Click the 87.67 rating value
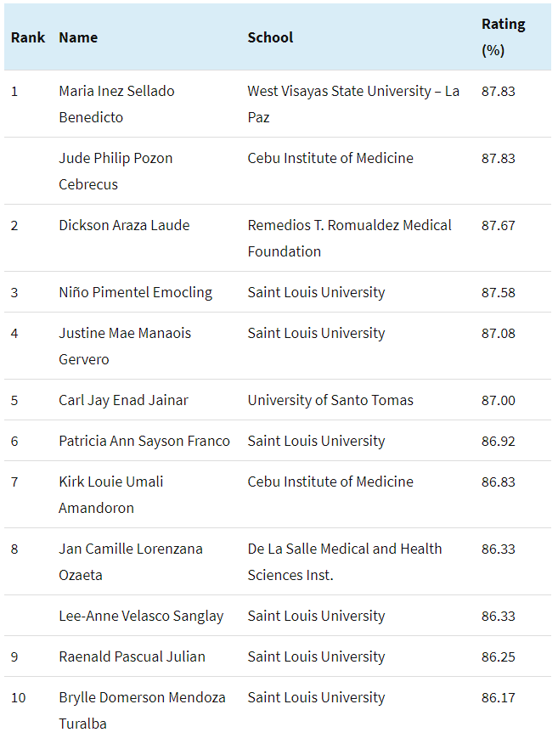Viewport: 558px width, 738px height. pyautogui.click(x=498, y=225)
